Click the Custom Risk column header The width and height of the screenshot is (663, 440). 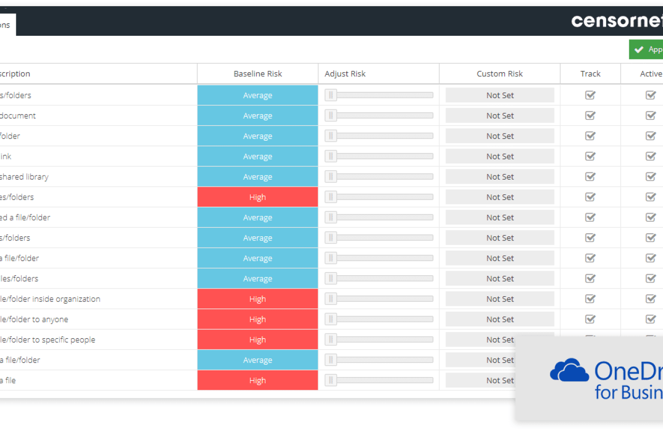pos(500,74)
